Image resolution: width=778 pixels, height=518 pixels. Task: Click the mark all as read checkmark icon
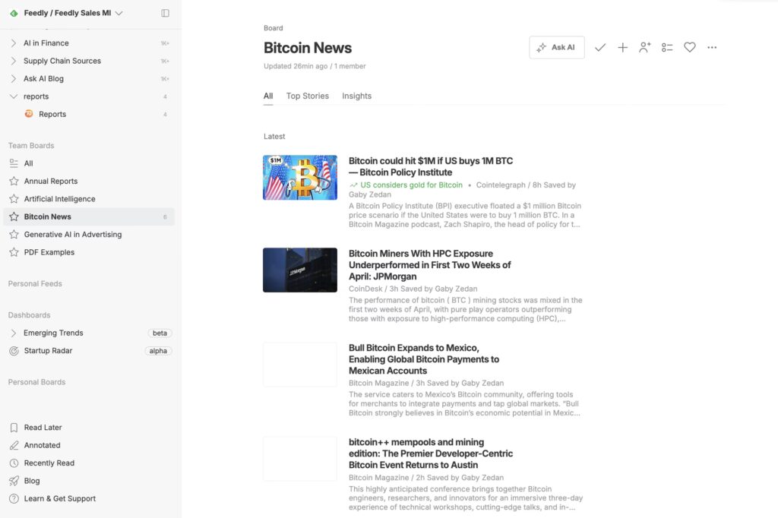[600, 48]
